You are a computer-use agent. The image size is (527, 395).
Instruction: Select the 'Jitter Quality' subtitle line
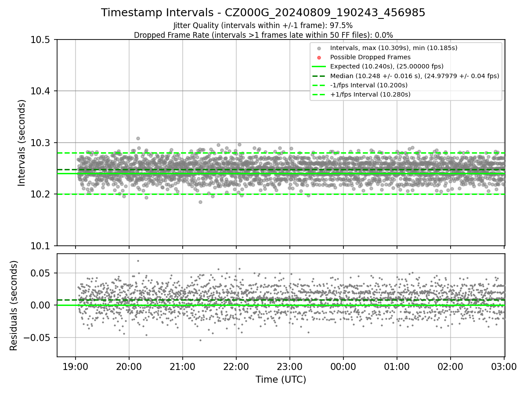pos(263,25)
